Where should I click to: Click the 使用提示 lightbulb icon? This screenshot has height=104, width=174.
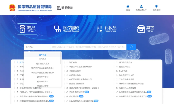click(x=156, y=6)
